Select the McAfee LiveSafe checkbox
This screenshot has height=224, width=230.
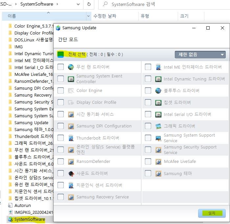click(148, 162)
